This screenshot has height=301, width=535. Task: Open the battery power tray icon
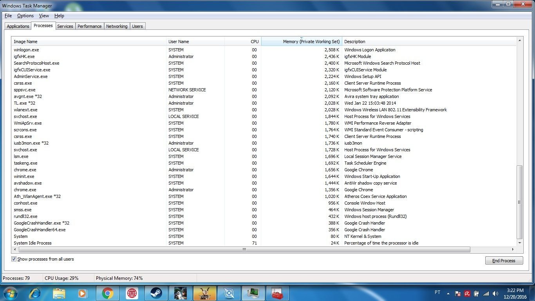(477, 293)
